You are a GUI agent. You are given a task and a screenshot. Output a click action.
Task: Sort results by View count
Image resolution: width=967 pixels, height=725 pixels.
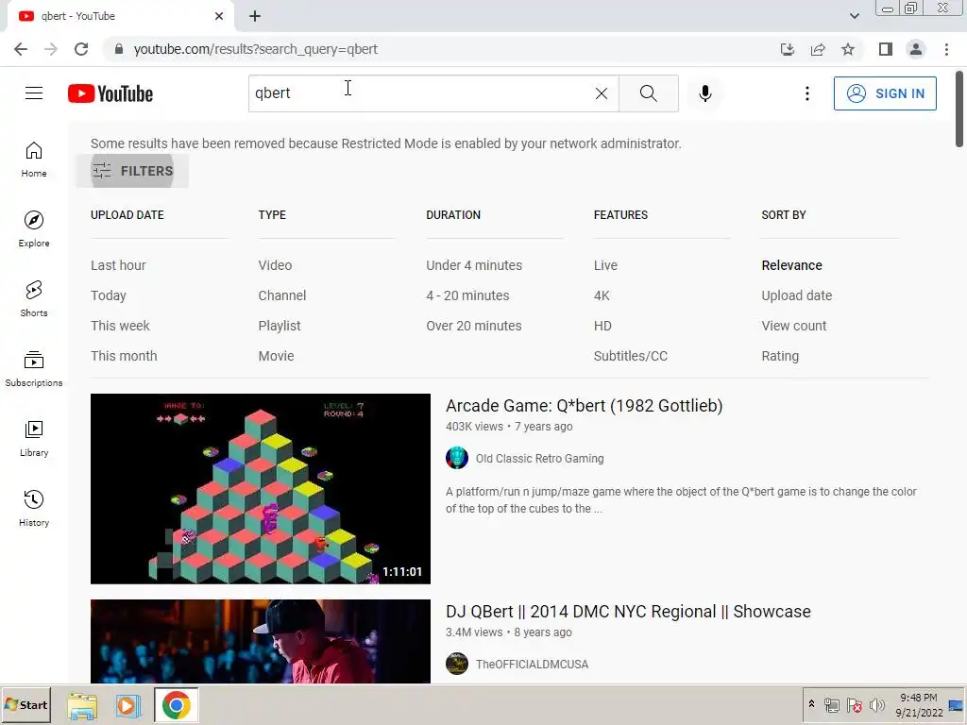[793, 326]
